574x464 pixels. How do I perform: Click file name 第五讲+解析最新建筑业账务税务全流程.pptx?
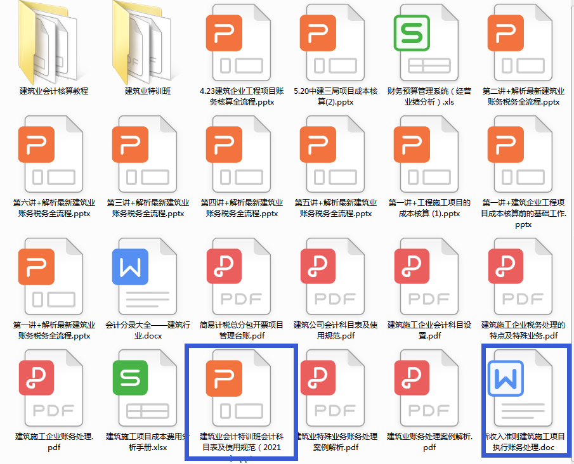point(336,208)
